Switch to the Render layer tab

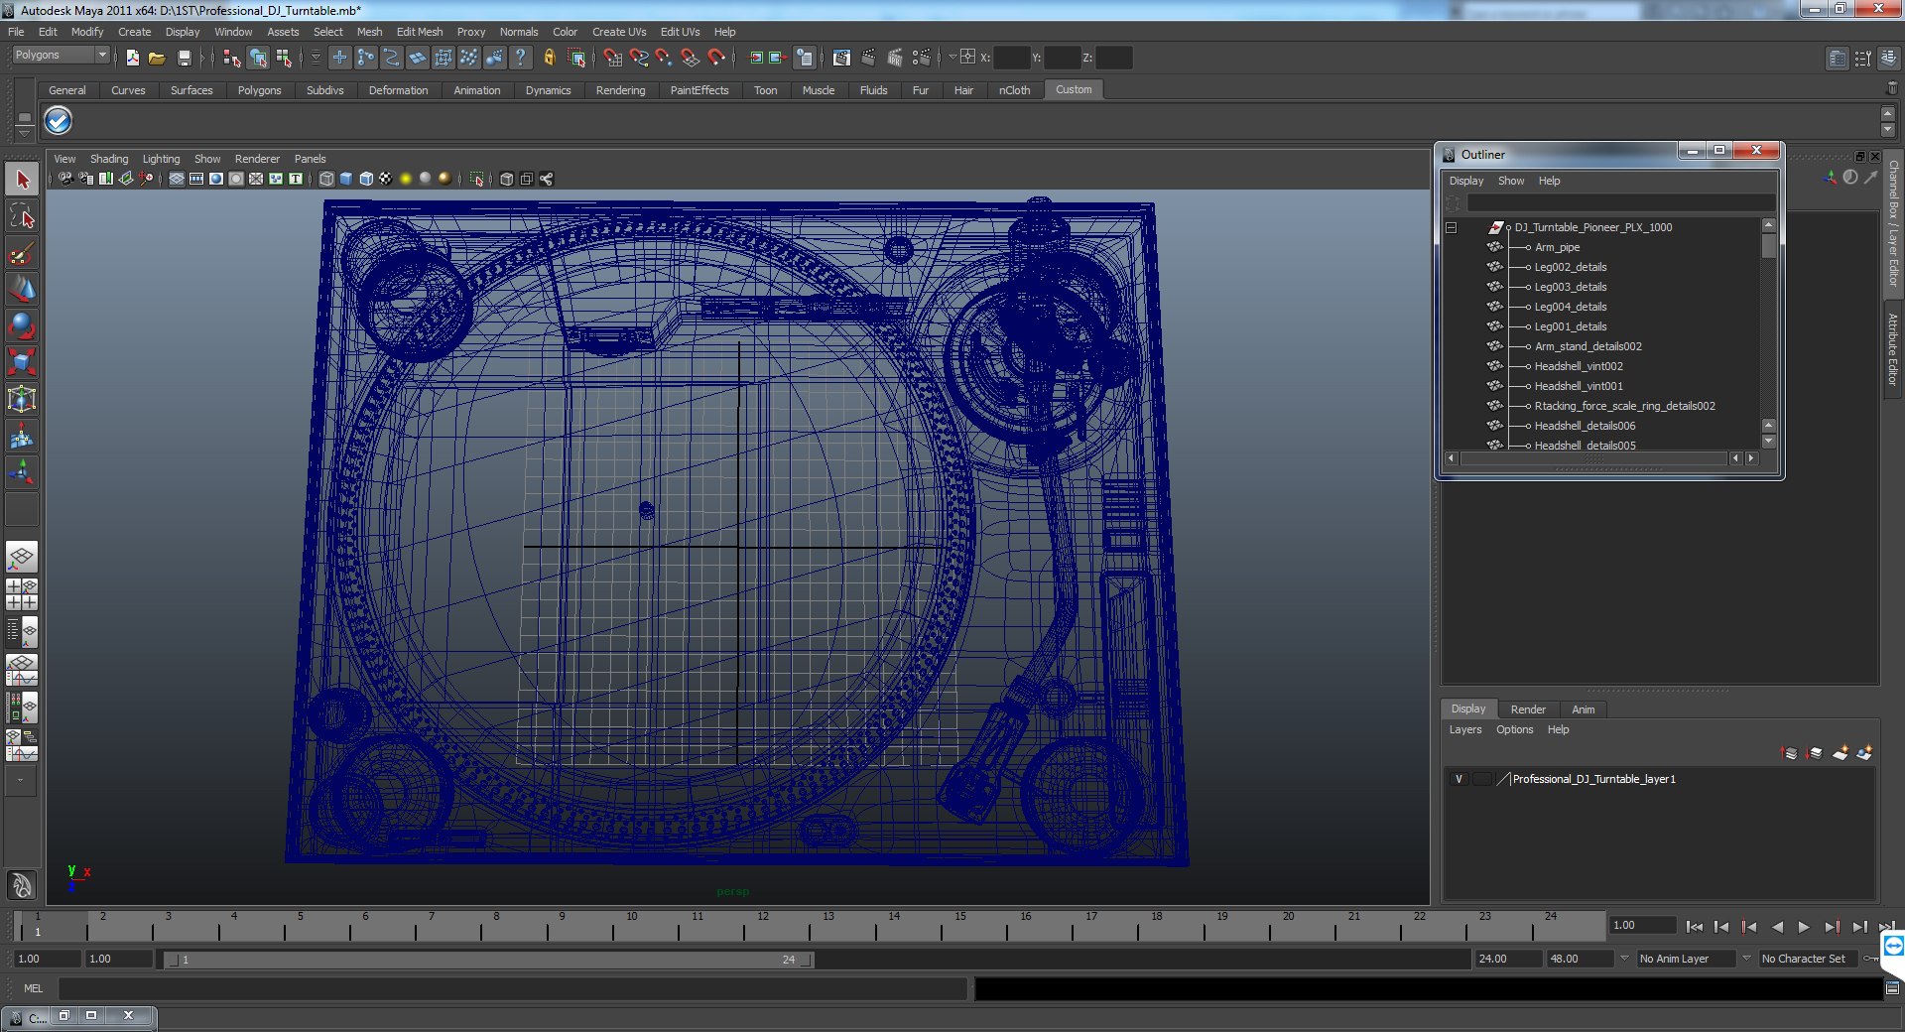(x=1528, y=709)
